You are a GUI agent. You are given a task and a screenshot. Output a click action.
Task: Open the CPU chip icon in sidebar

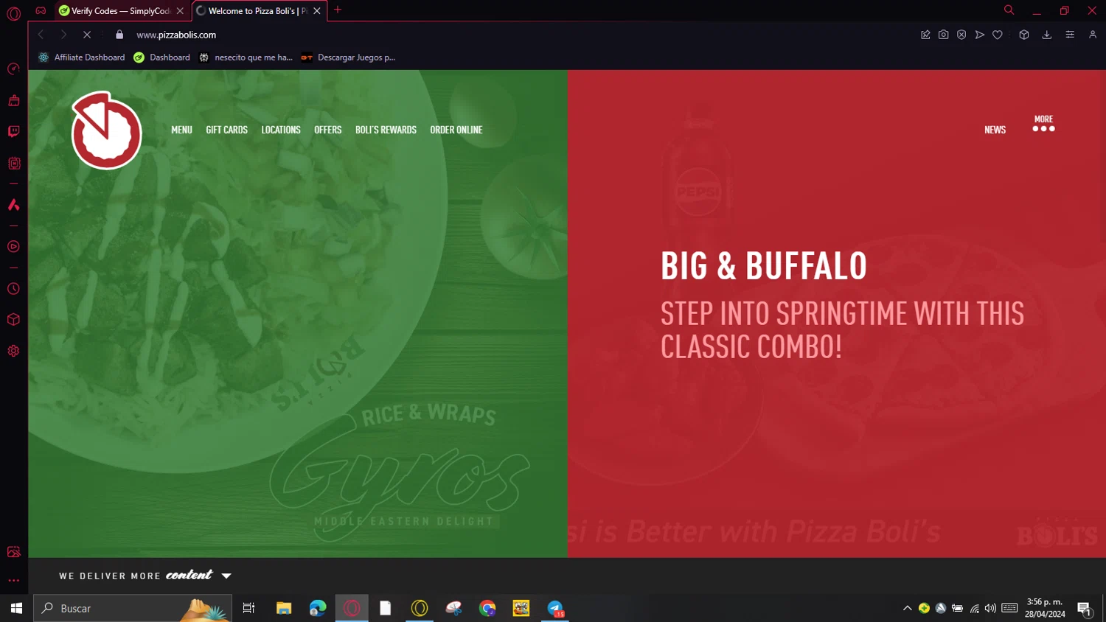[13, 163]
